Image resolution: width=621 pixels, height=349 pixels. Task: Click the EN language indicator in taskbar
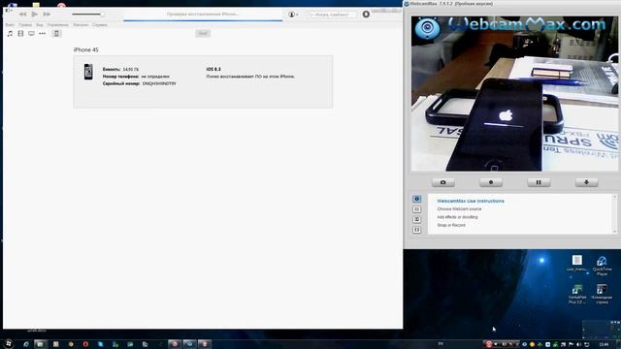point(441,344)
